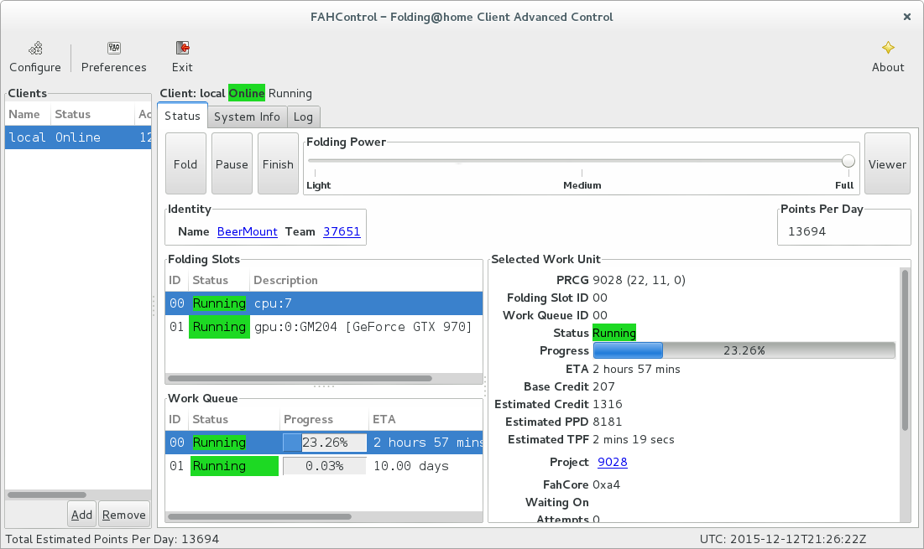Switch to the Status tab
This screenshot has width=924, height=549.
[x=182, y=116]
